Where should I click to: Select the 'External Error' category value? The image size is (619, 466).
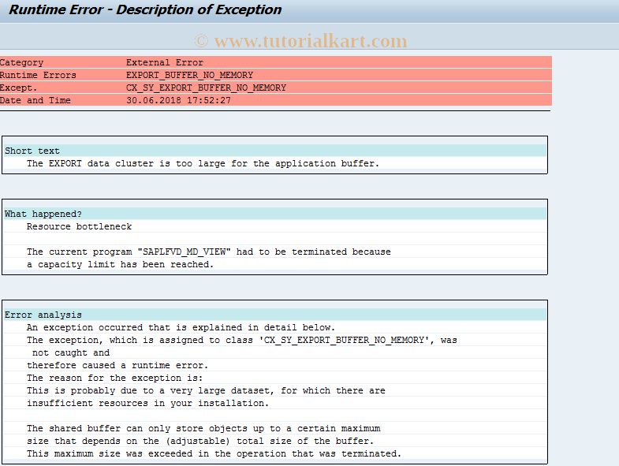click(x=164, y=62)
